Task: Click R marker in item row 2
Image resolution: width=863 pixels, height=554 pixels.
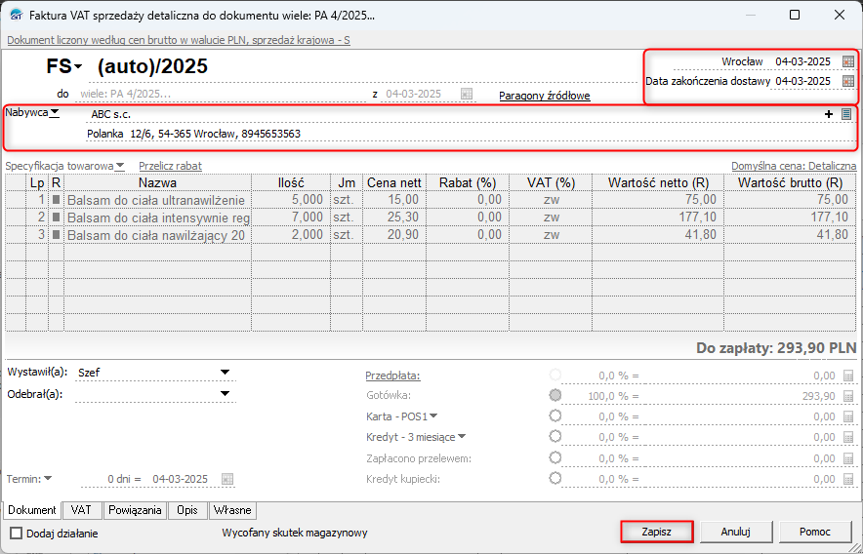Action: (x=57, y=218)
